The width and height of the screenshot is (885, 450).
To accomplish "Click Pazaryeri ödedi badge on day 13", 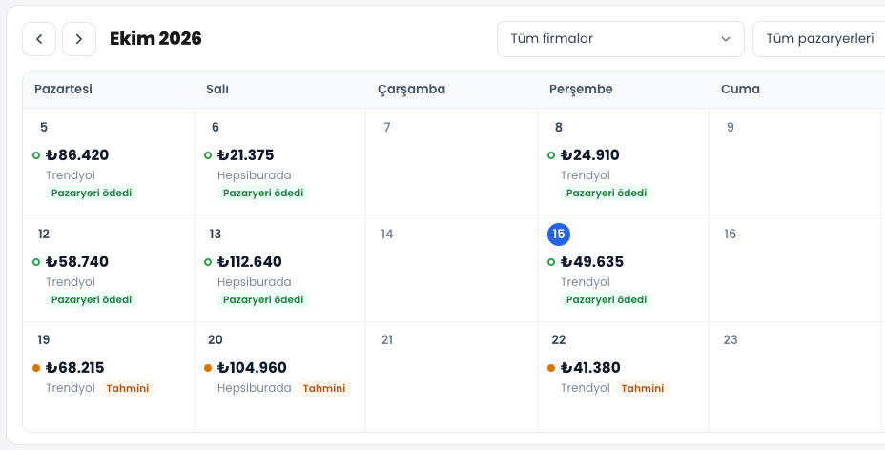I will [x=263, y=299].
